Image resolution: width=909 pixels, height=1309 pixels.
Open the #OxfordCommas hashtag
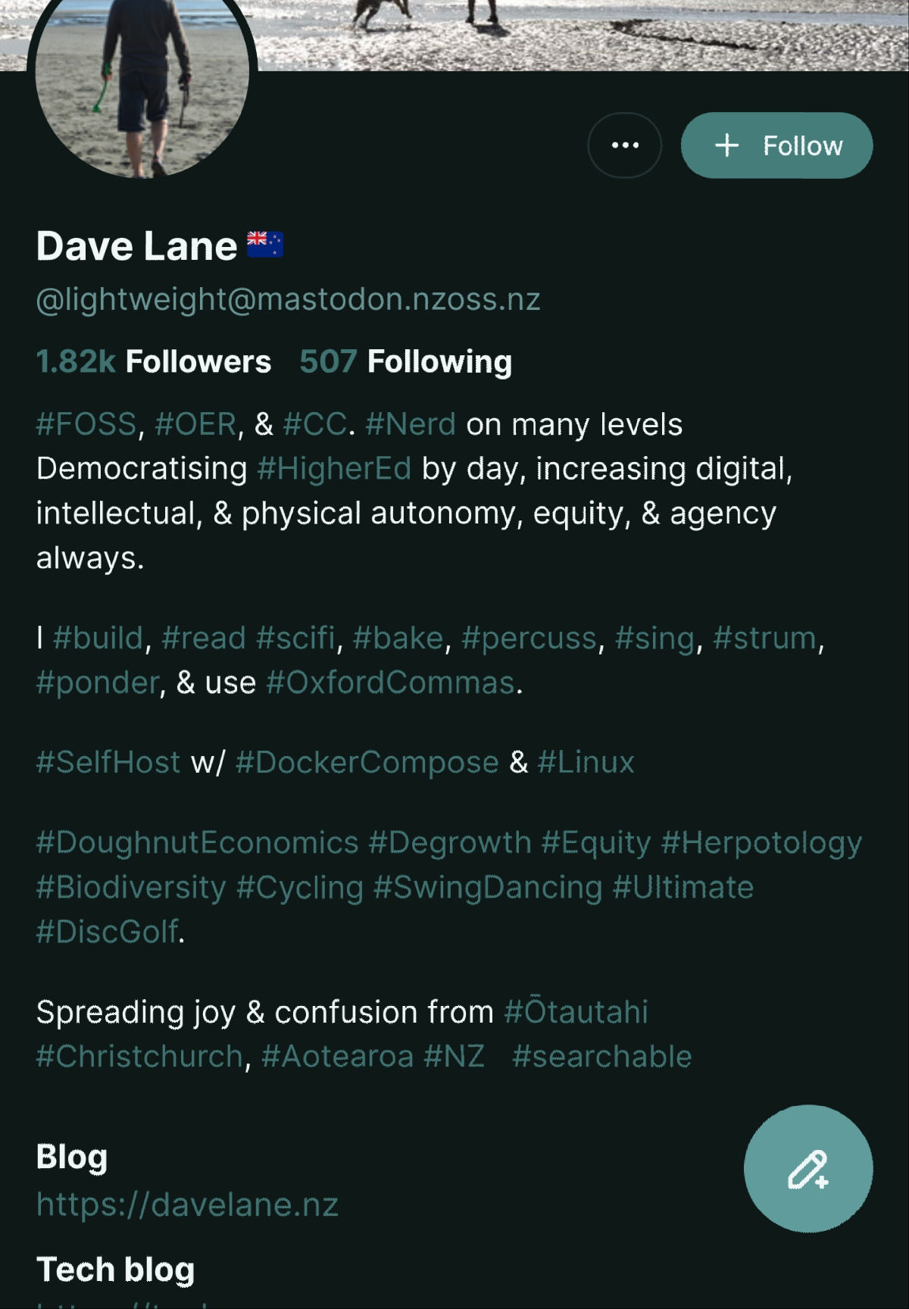pyautogui.click(x=391, y=683)
